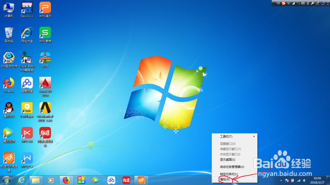Open the 腾讯视频 taskbar icon
This screenshot has width=330, height=185.
tap(96, 180)
